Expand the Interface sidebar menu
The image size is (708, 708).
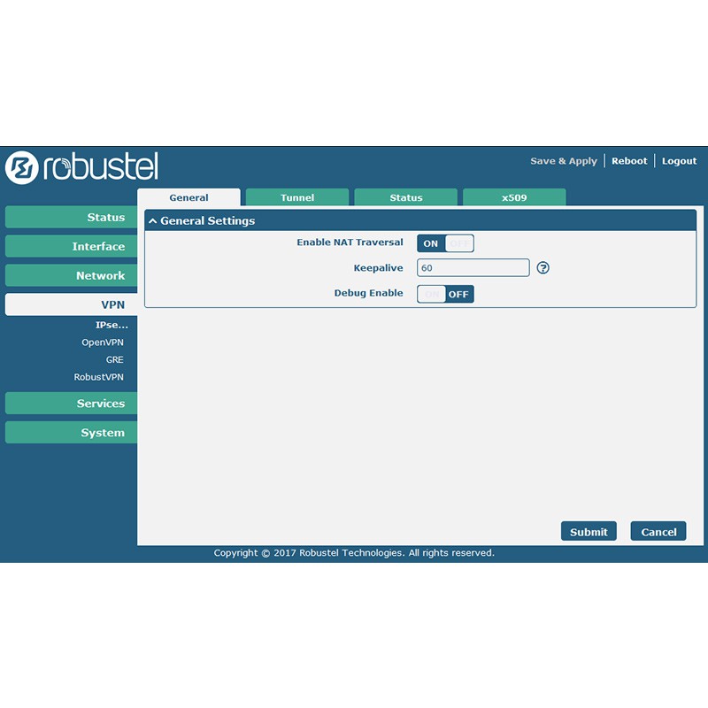71,247
